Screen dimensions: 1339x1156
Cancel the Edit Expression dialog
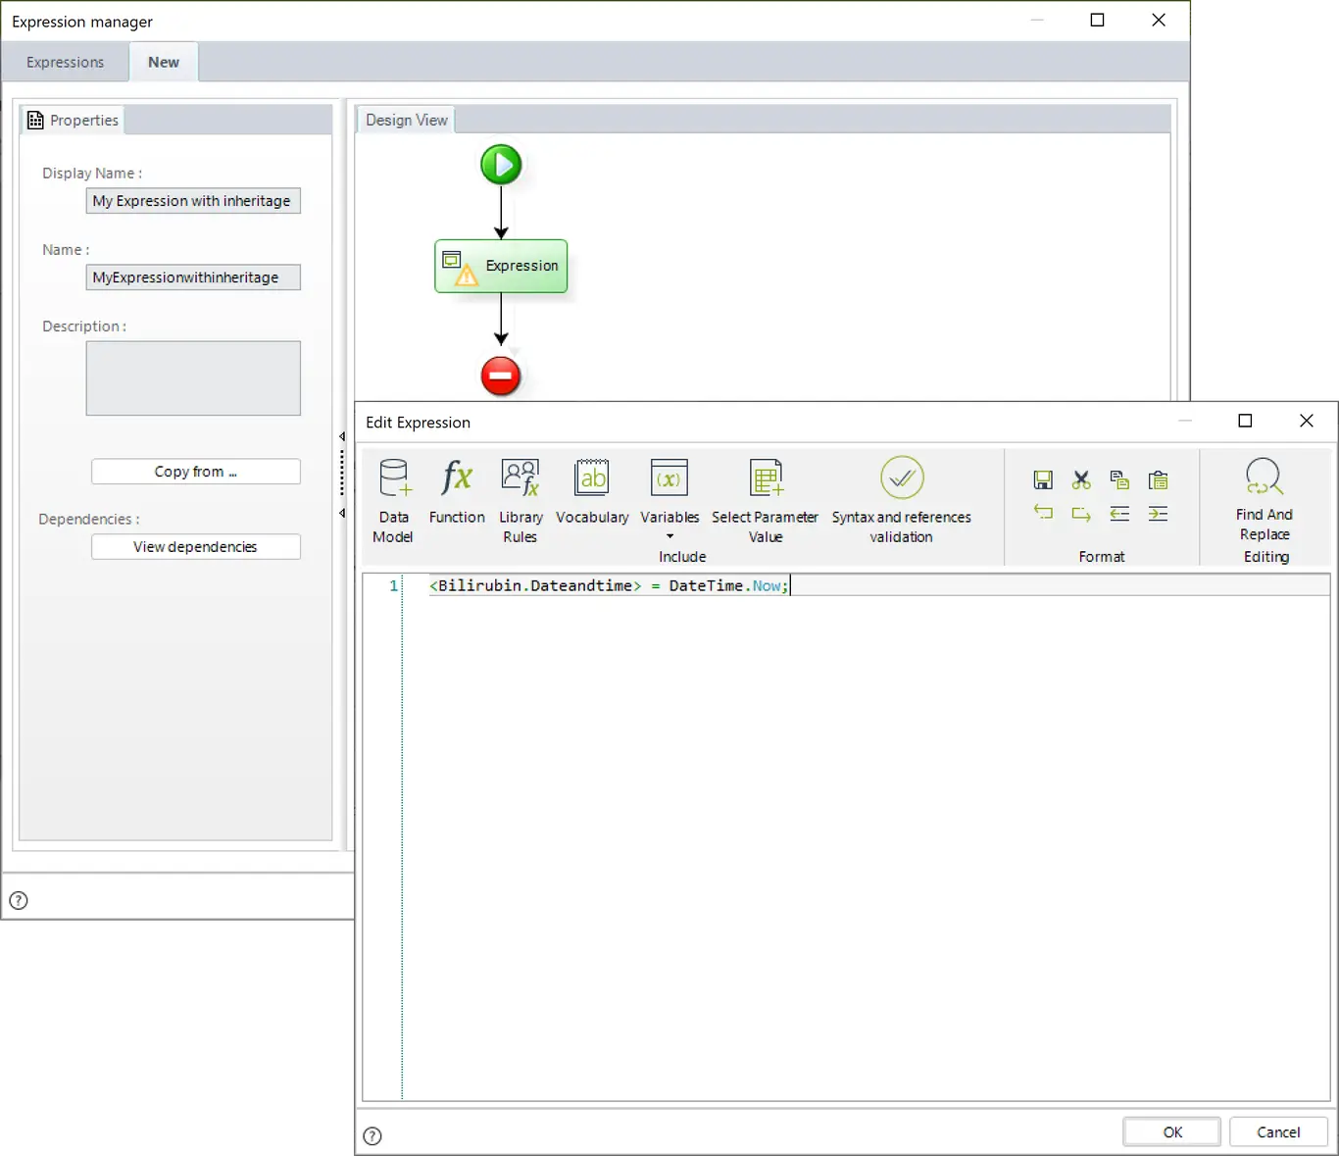tap(1278, 1131)
